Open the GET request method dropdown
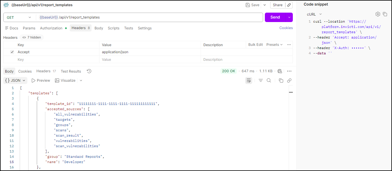Image resolution: width=392 pixels, height=171 pixels. (x=19, y=17)
